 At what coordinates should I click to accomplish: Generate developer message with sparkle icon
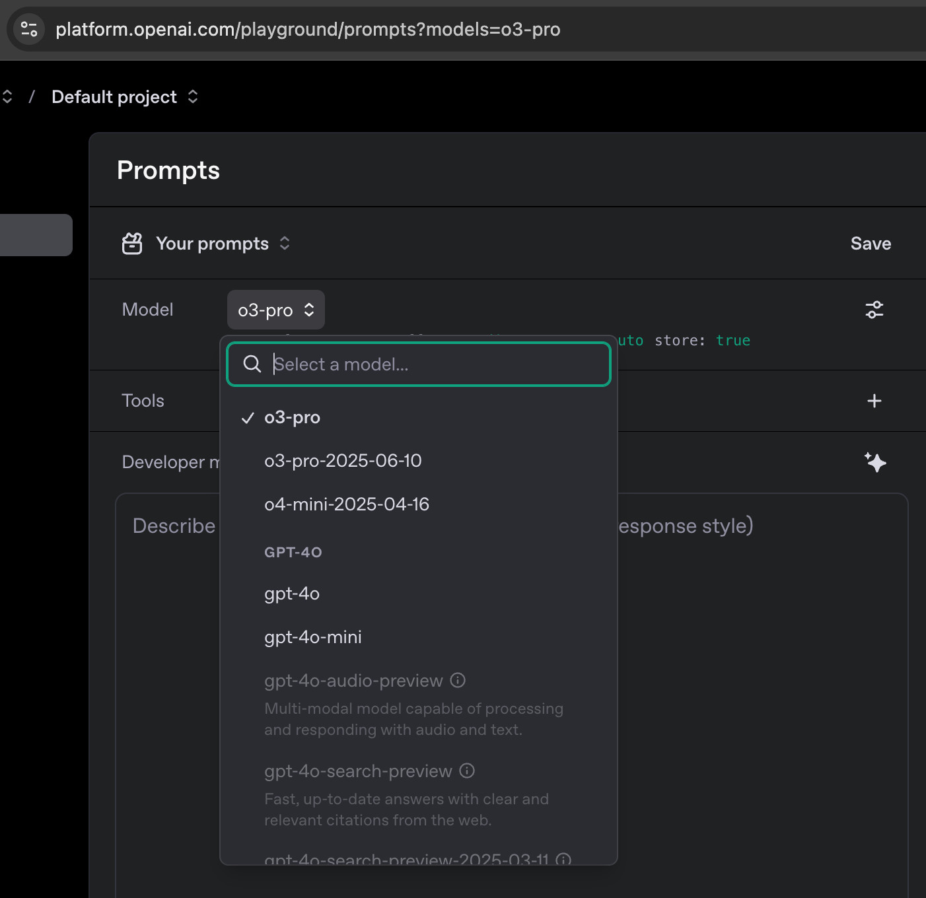coord(875,462)
